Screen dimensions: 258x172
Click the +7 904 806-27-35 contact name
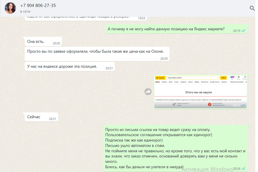38,6
